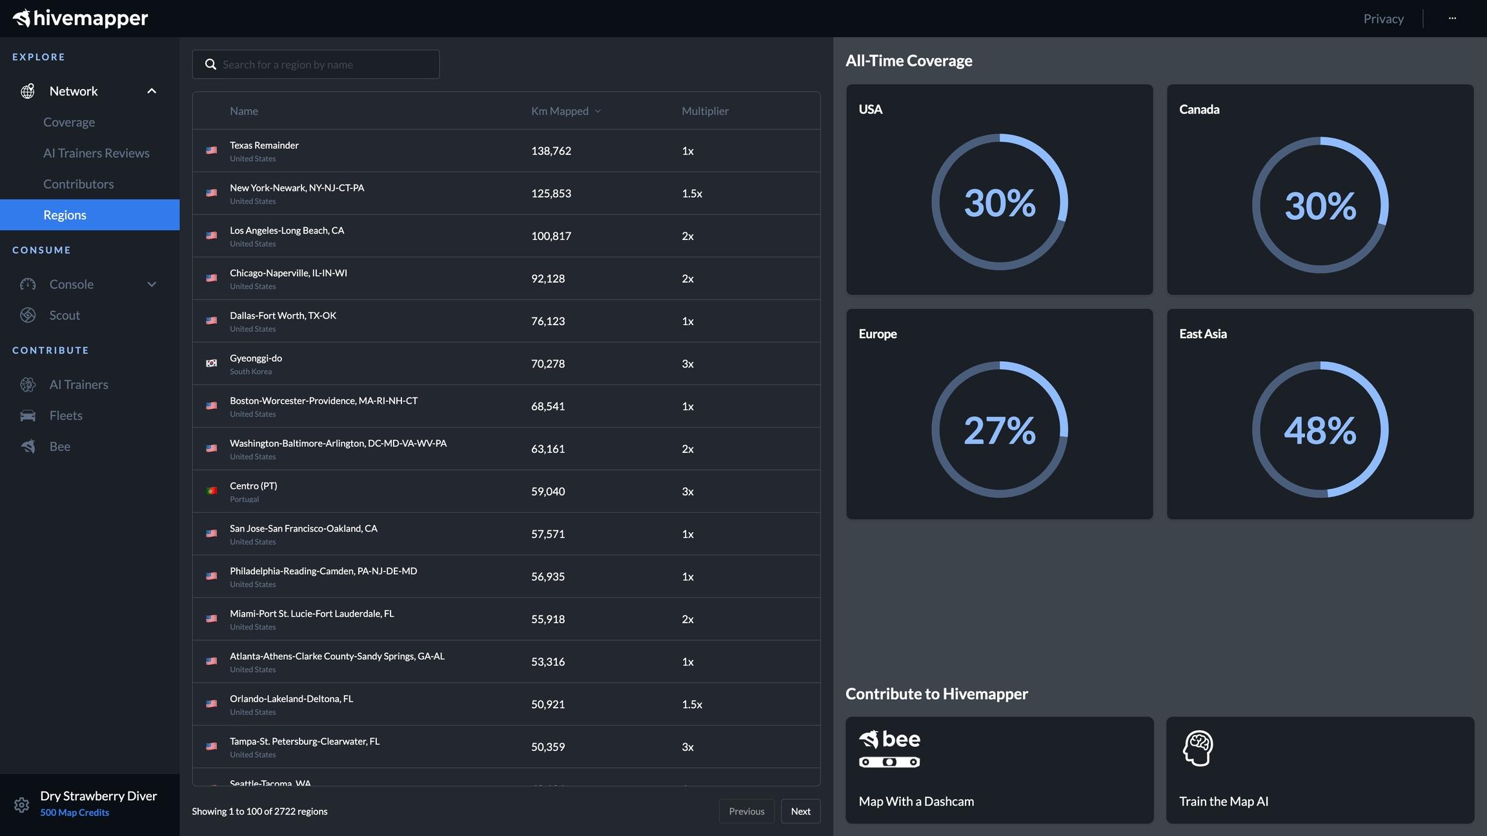Open the three-dot more options menu
This screenshot has width=1487, height=836.
click(1452, 18)
